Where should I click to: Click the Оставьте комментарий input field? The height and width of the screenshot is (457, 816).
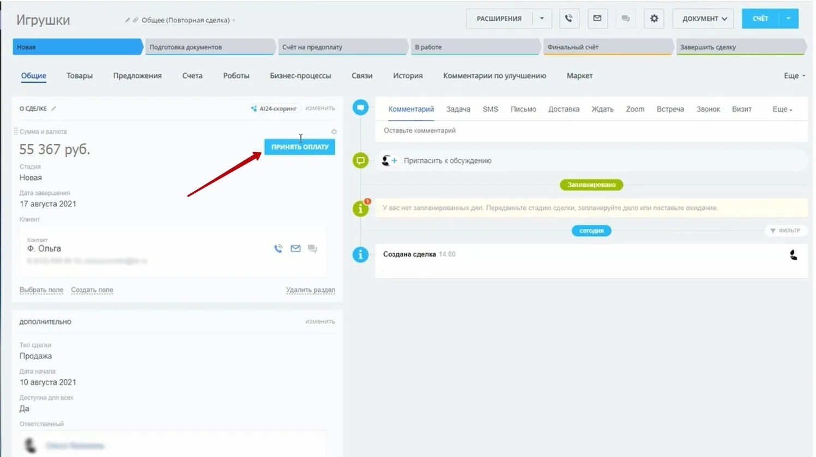[591, 131]
